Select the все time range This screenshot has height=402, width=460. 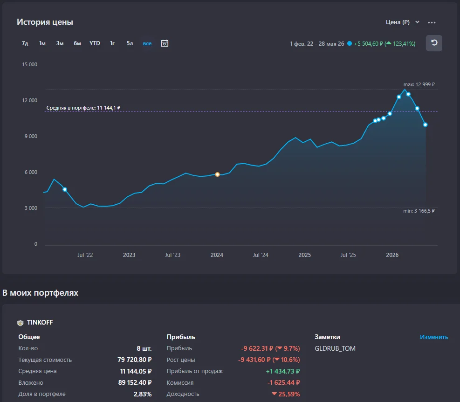[x=147, y=43]
